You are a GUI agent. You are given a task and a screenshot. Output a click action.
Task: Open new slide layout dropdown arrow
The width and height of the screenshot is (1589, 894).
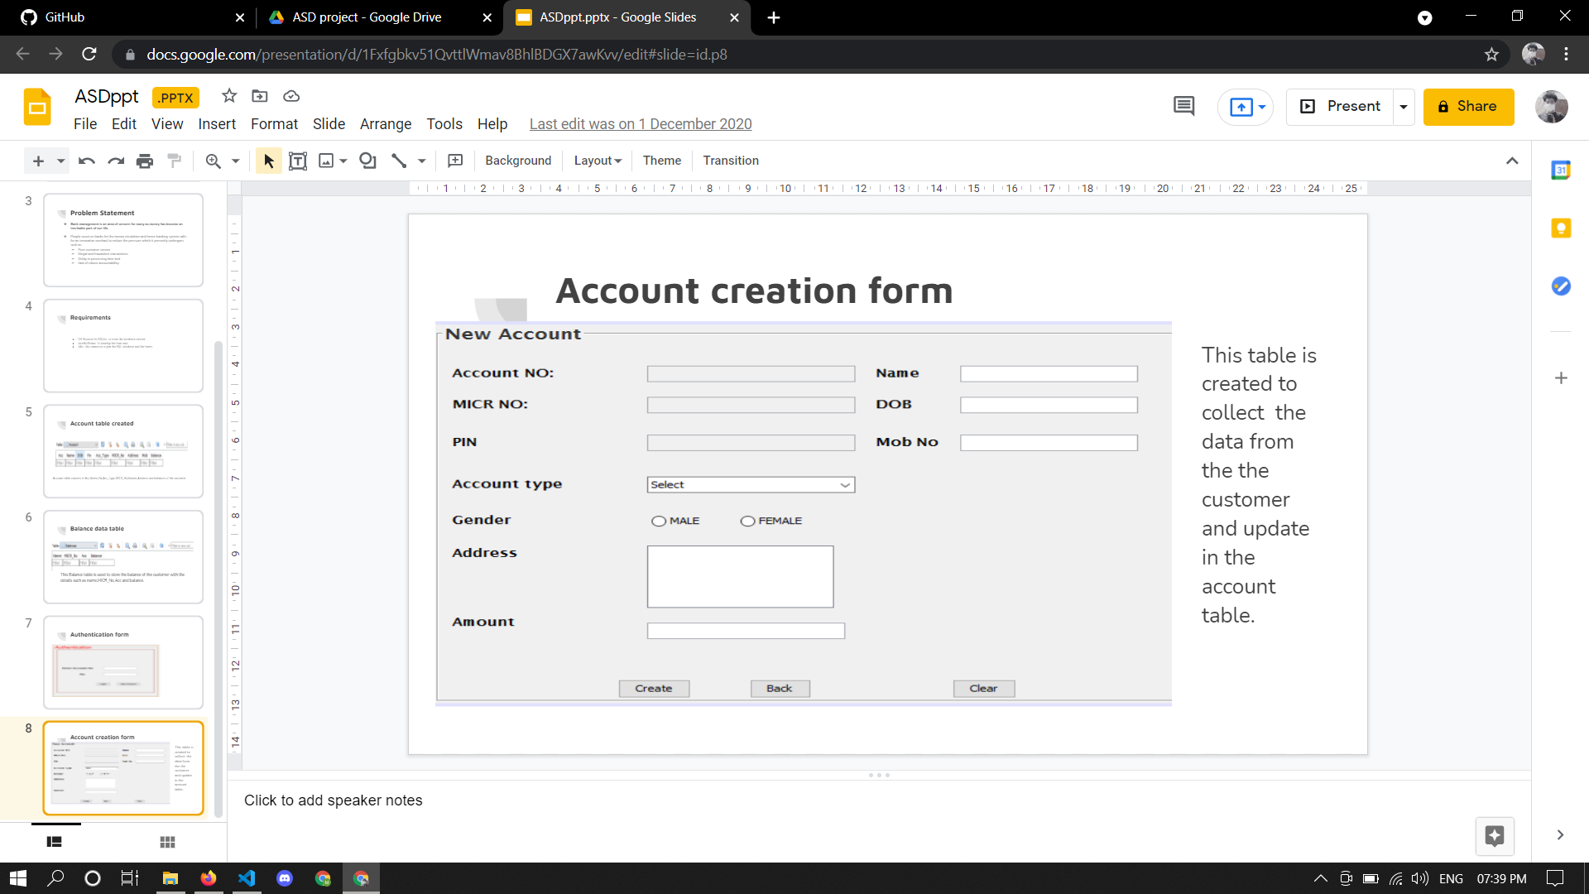(x=60, y=161)
